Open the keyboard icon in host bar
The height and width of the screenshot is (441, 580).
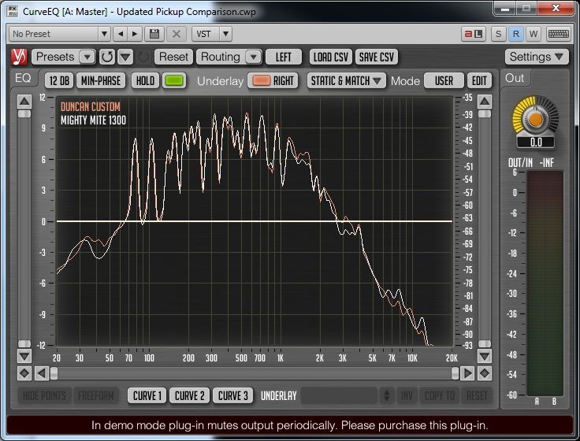click(558, 34)
